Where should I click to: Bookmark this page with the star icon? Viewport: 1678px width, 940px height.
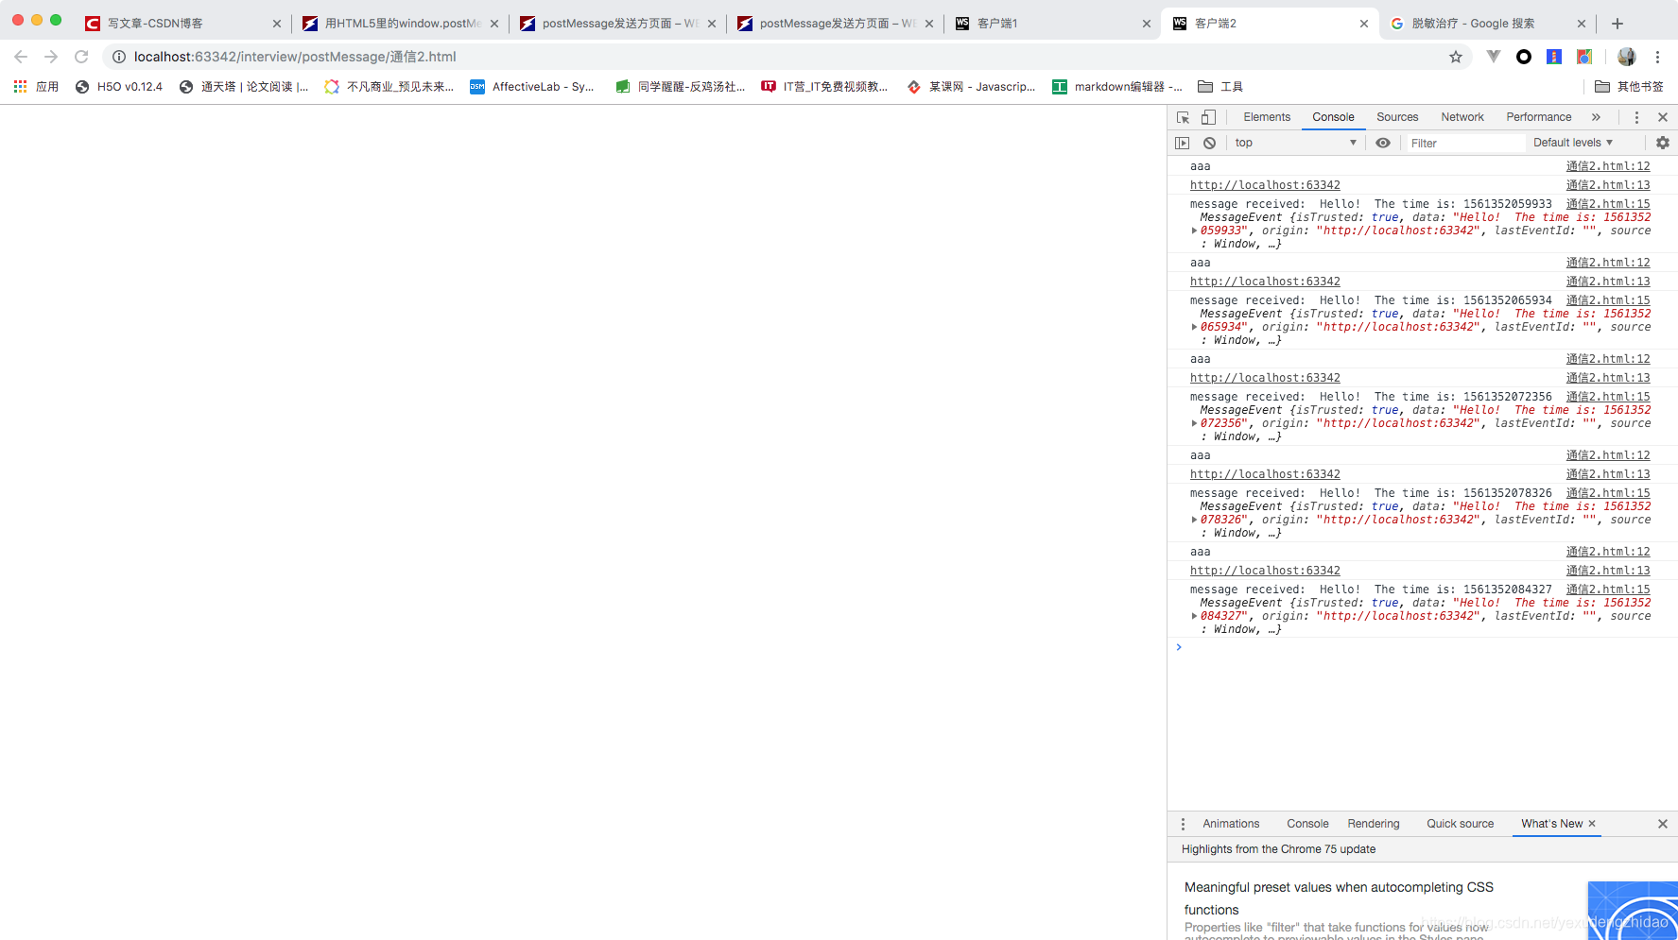pos(1456,57)
